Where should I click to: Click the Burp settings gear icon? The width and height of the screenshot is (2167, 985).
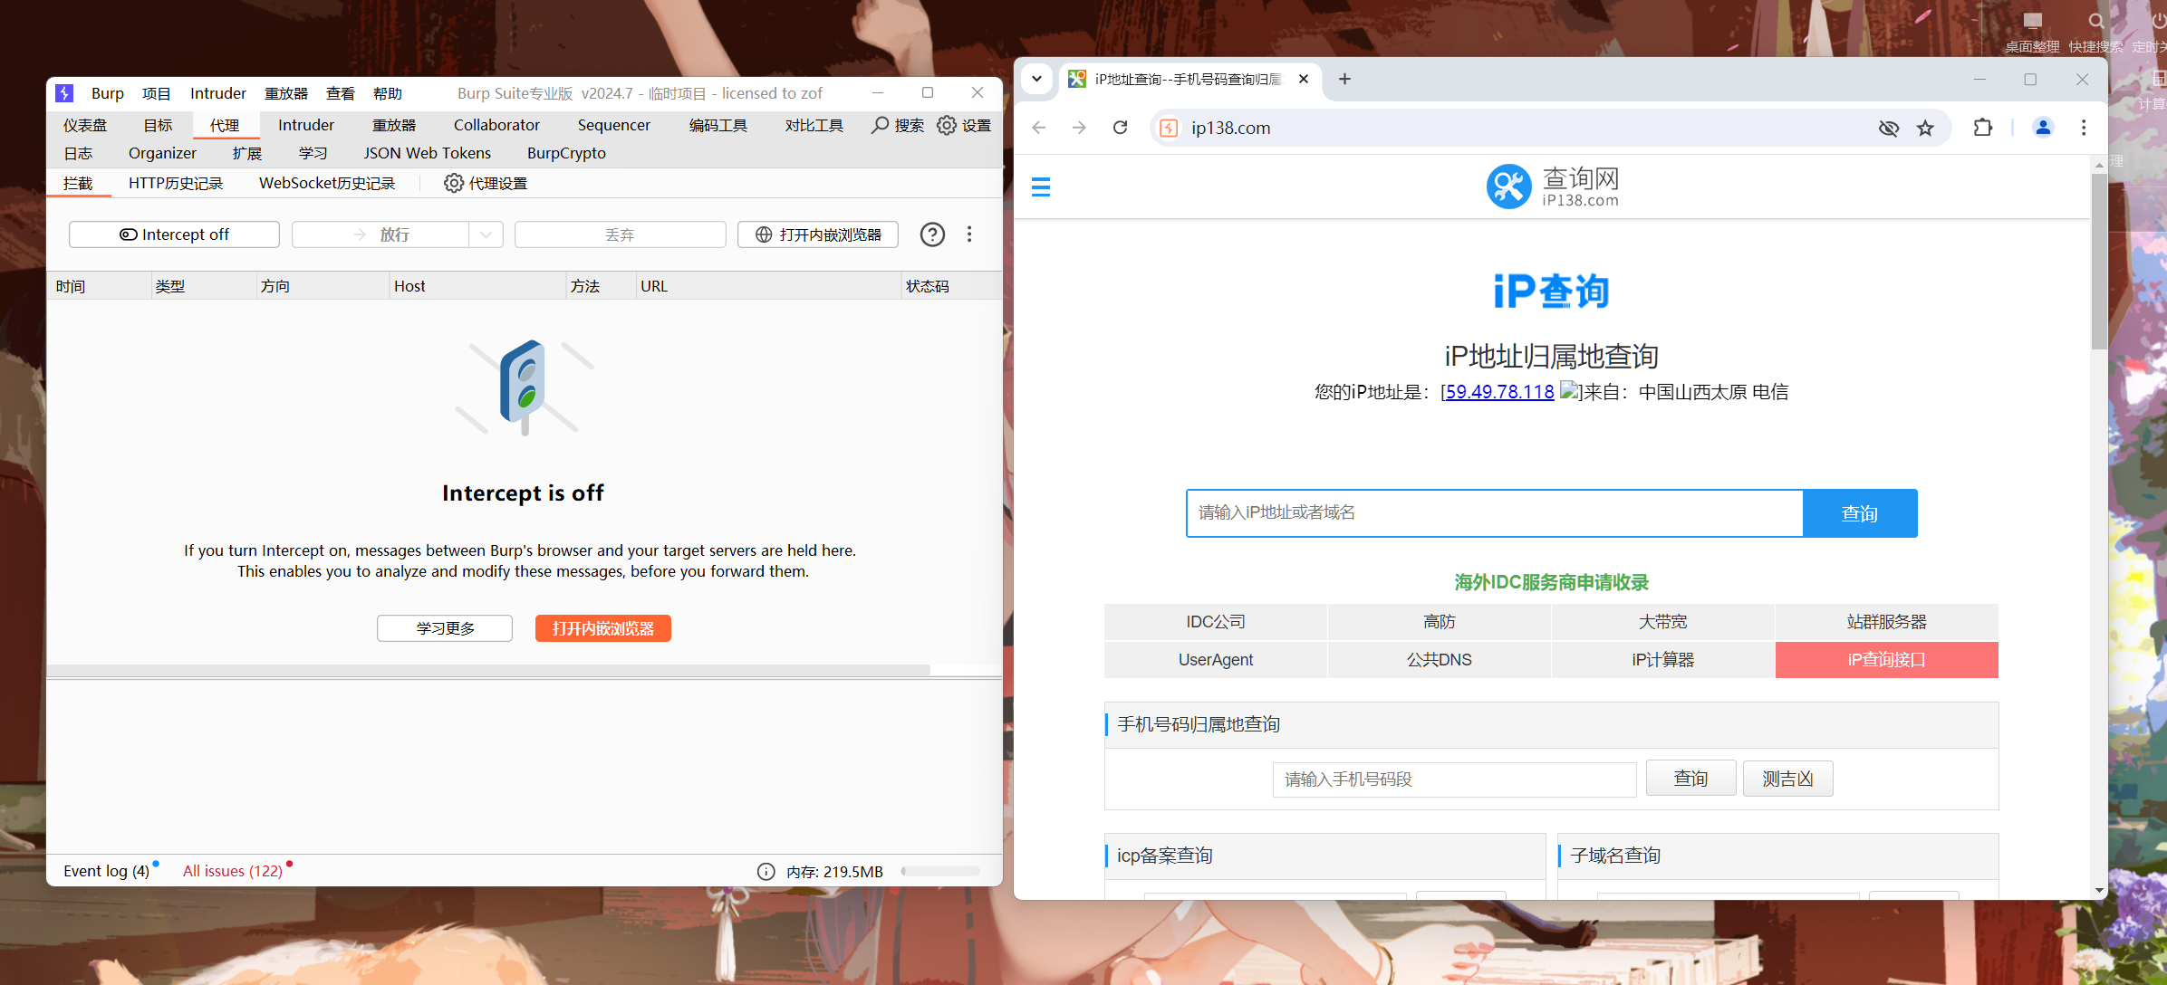[x=947, y=125]
